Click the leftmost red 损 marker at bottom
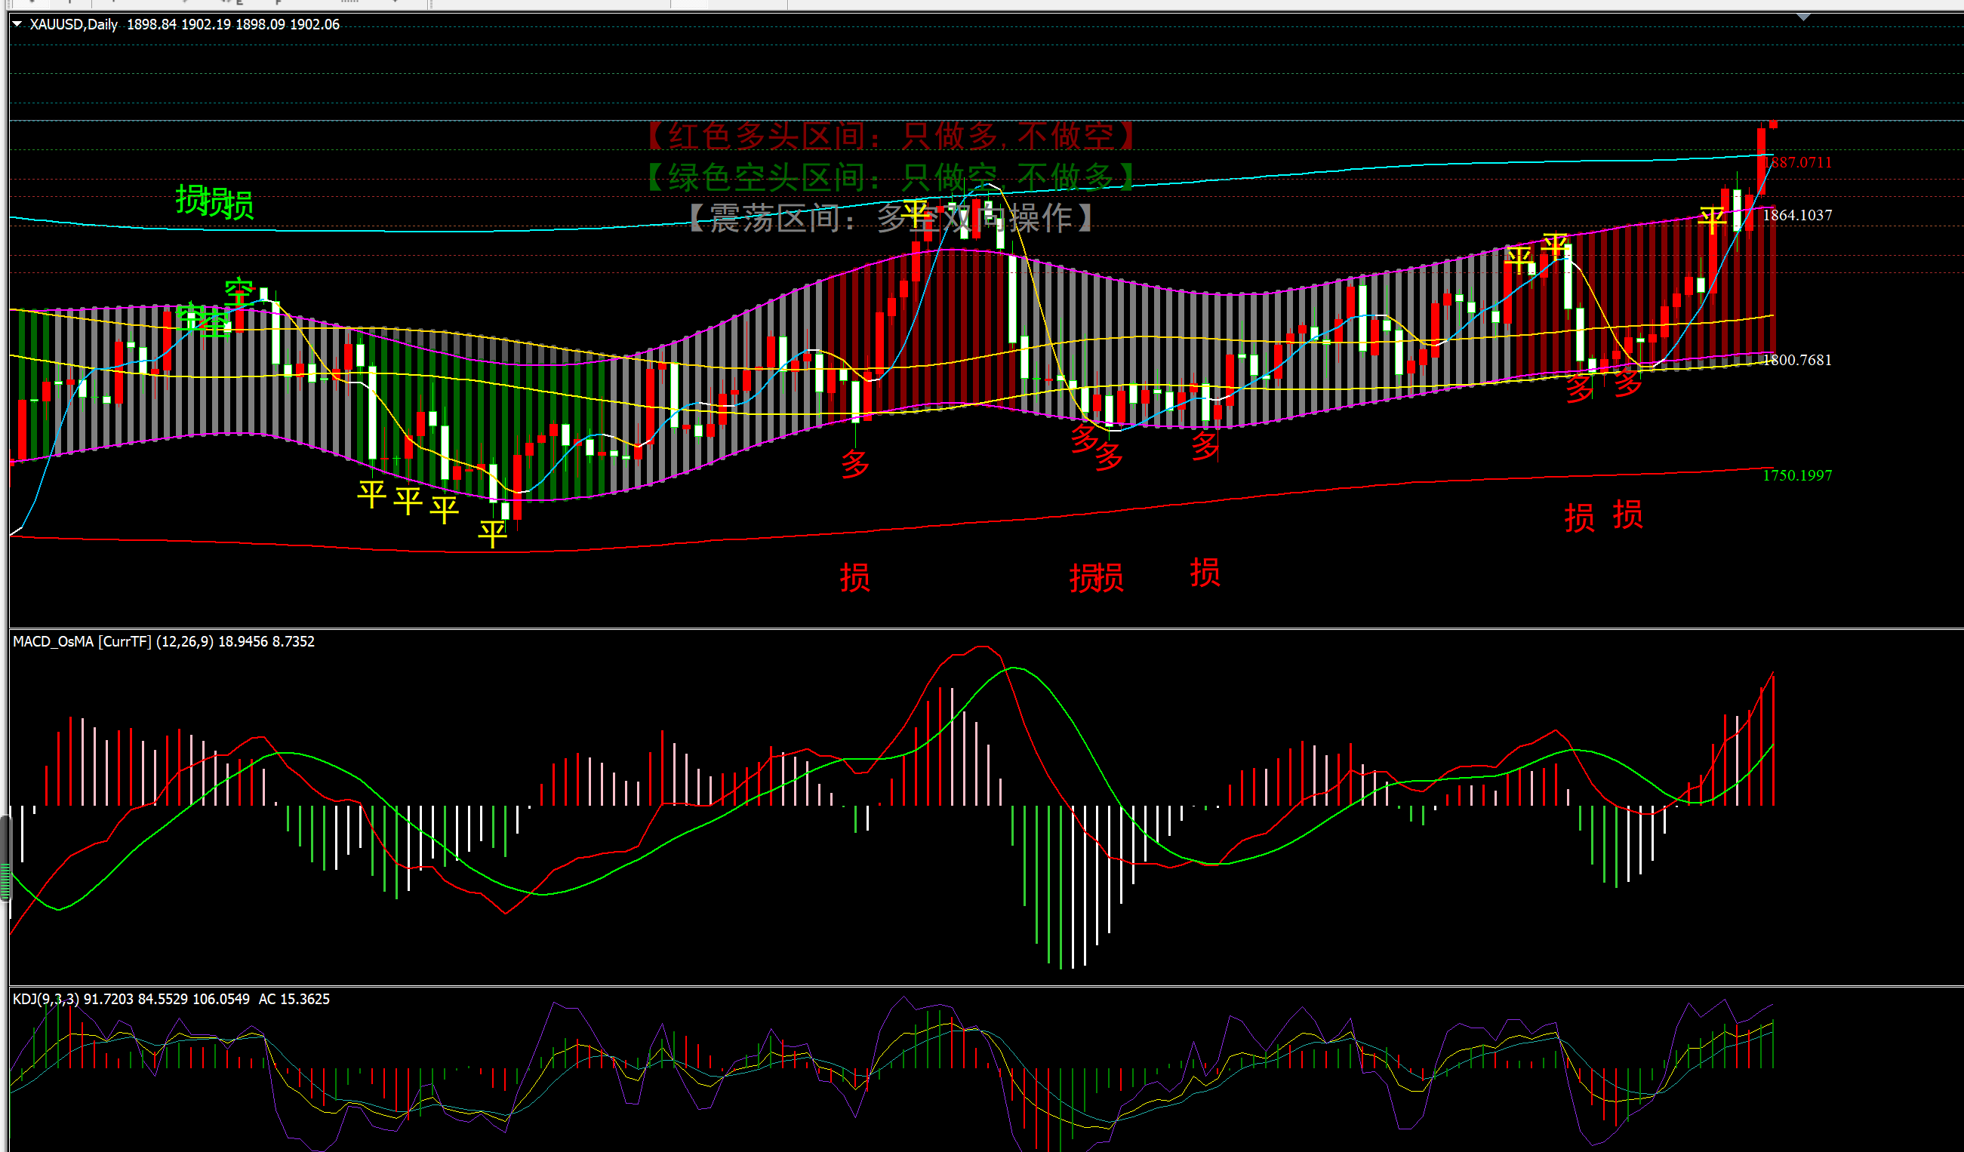1964x1152 pixels. pos(855,577)
